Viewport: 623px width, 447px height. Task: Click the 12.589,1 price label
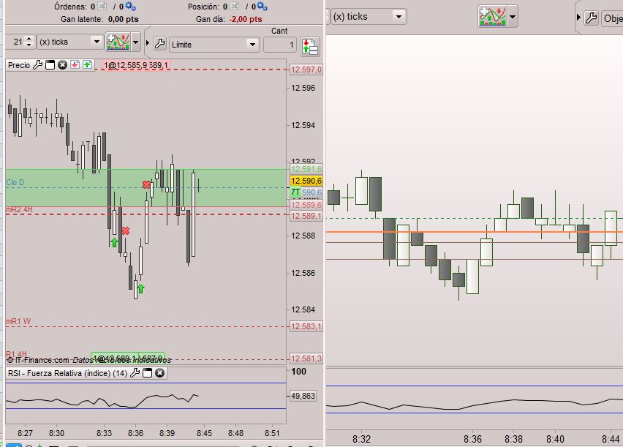(306, 216)
